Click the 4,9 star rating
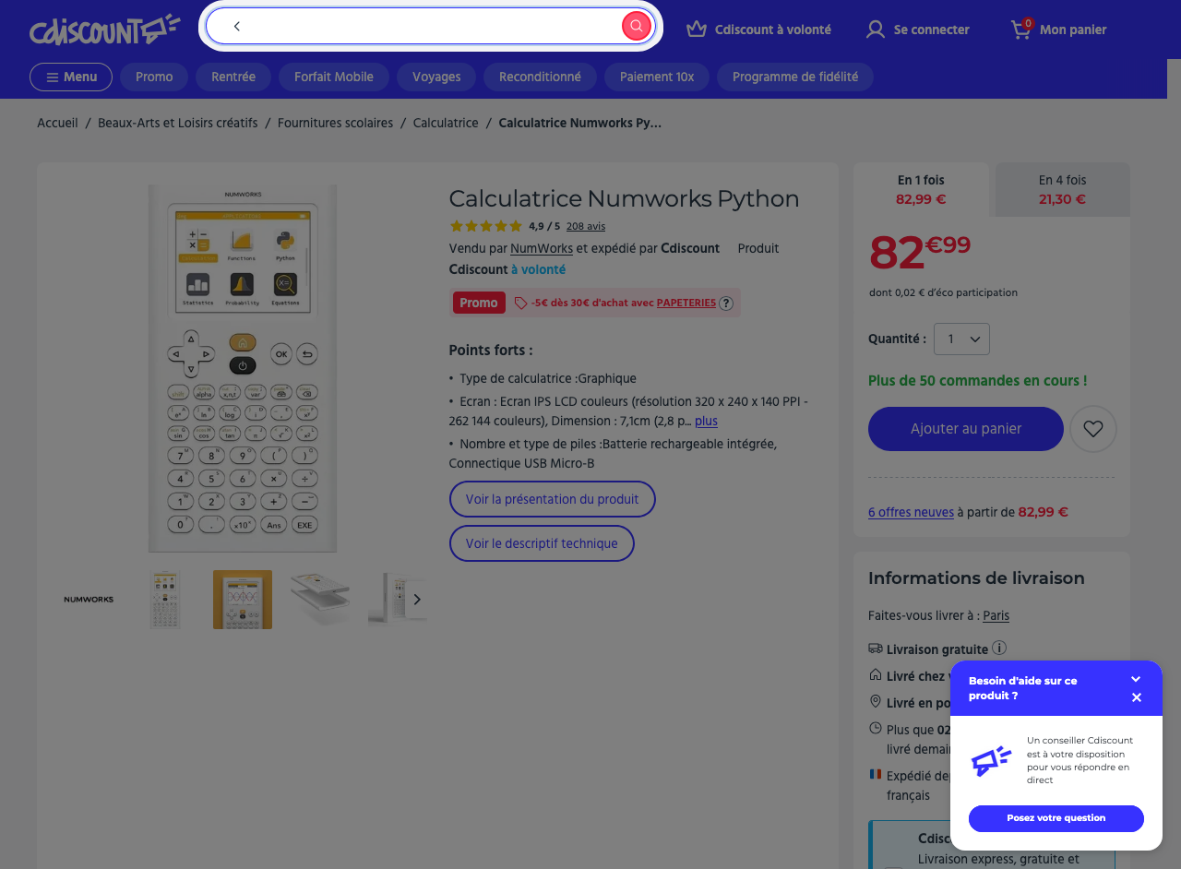Screen dimensions: 1181x869 click(486, 225)
